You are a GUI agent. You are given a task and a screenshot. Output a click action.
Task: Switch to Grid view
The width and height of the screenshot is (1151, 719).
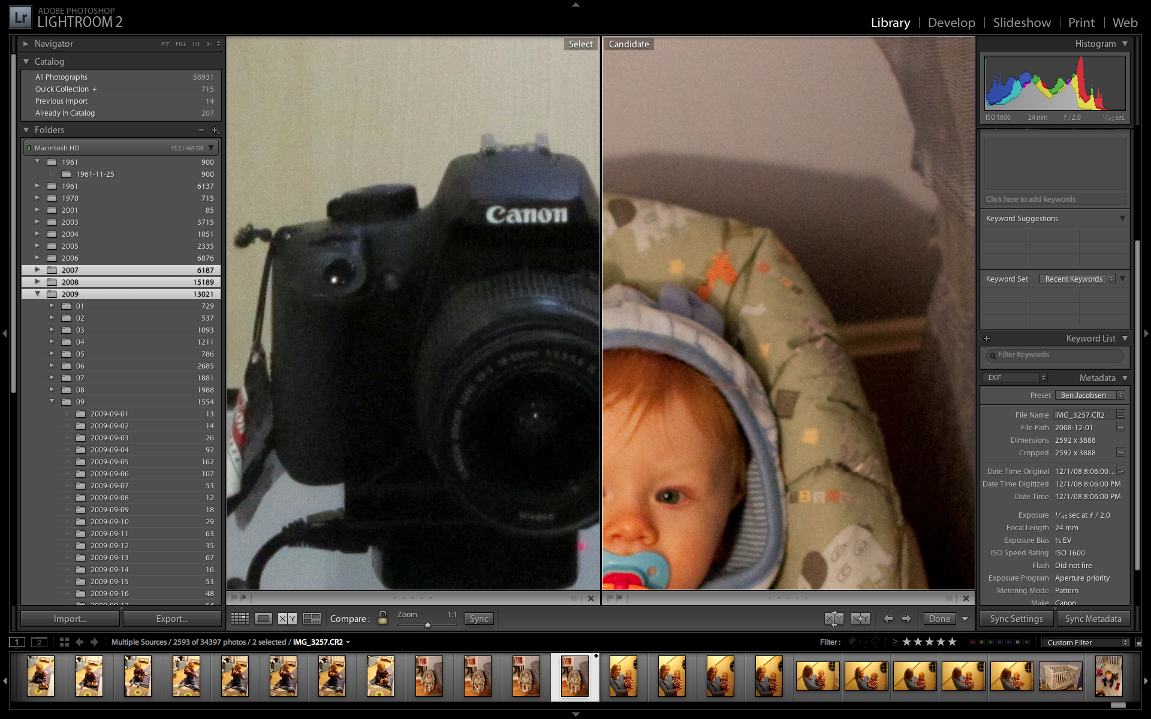coord(240,618)
